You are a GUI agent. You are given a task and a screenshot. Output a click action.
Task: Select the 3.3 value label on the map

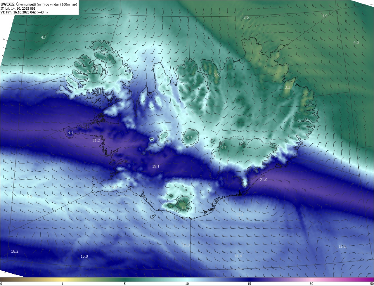(288, 87)
